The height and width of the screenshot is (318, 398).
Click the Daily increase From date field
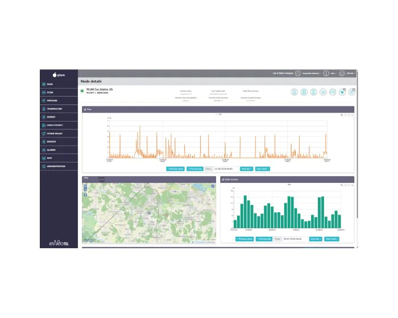coord(295,239)
